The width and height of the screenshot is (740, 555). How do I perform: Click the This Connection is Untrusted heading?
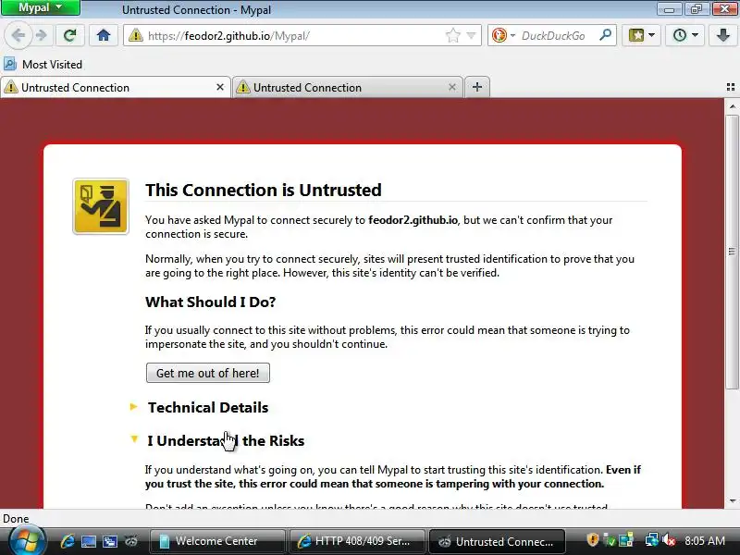click(x=264, y=190)
